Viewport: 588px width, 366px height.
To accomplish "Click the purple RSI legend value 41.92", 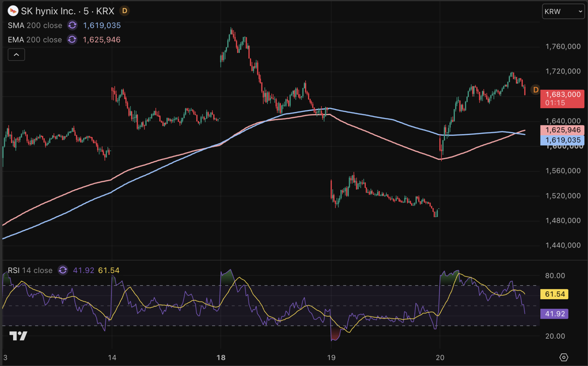I will point(83,270).
